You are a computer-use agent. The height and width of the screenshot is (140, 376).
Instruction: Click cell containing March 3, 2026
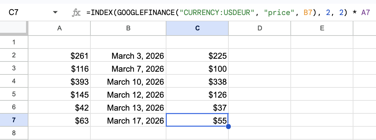point(128,56)
